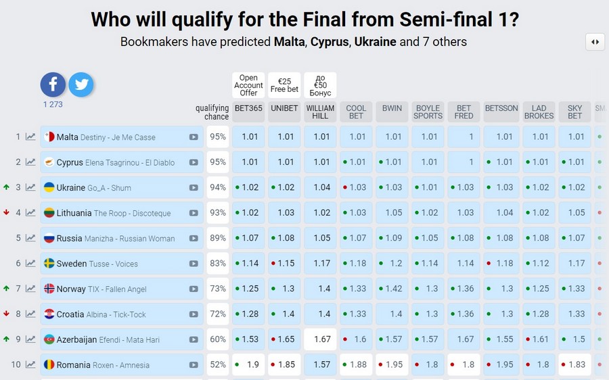
Task: Toggle table width with arrows button
Action: click(x=595, y=42)
